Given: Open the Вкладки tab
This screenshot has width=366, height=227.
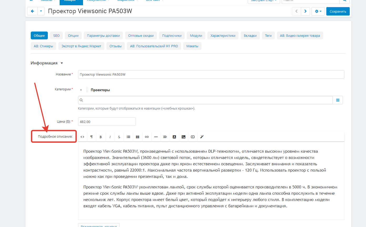Looking at the screenshot, I should [x=250, y=35].
